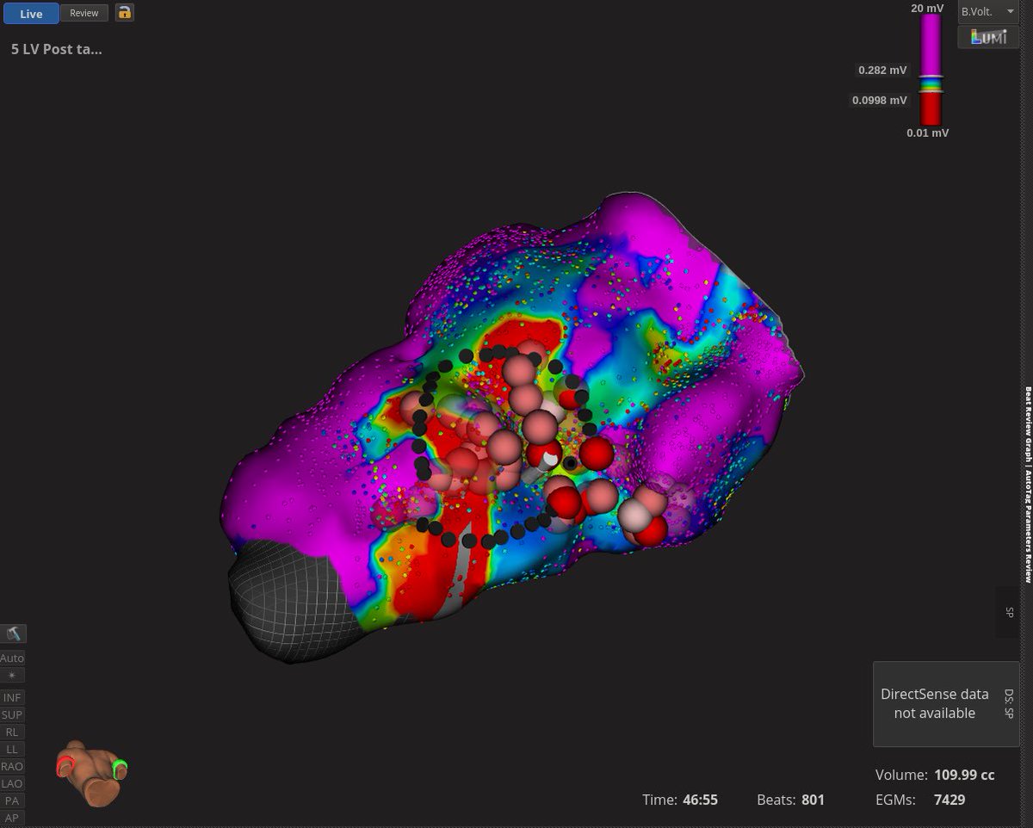Open the Beat Review Graph panel
Image resolution: width=1033 pixels, height=828 pixels.
coord(1025,422)
